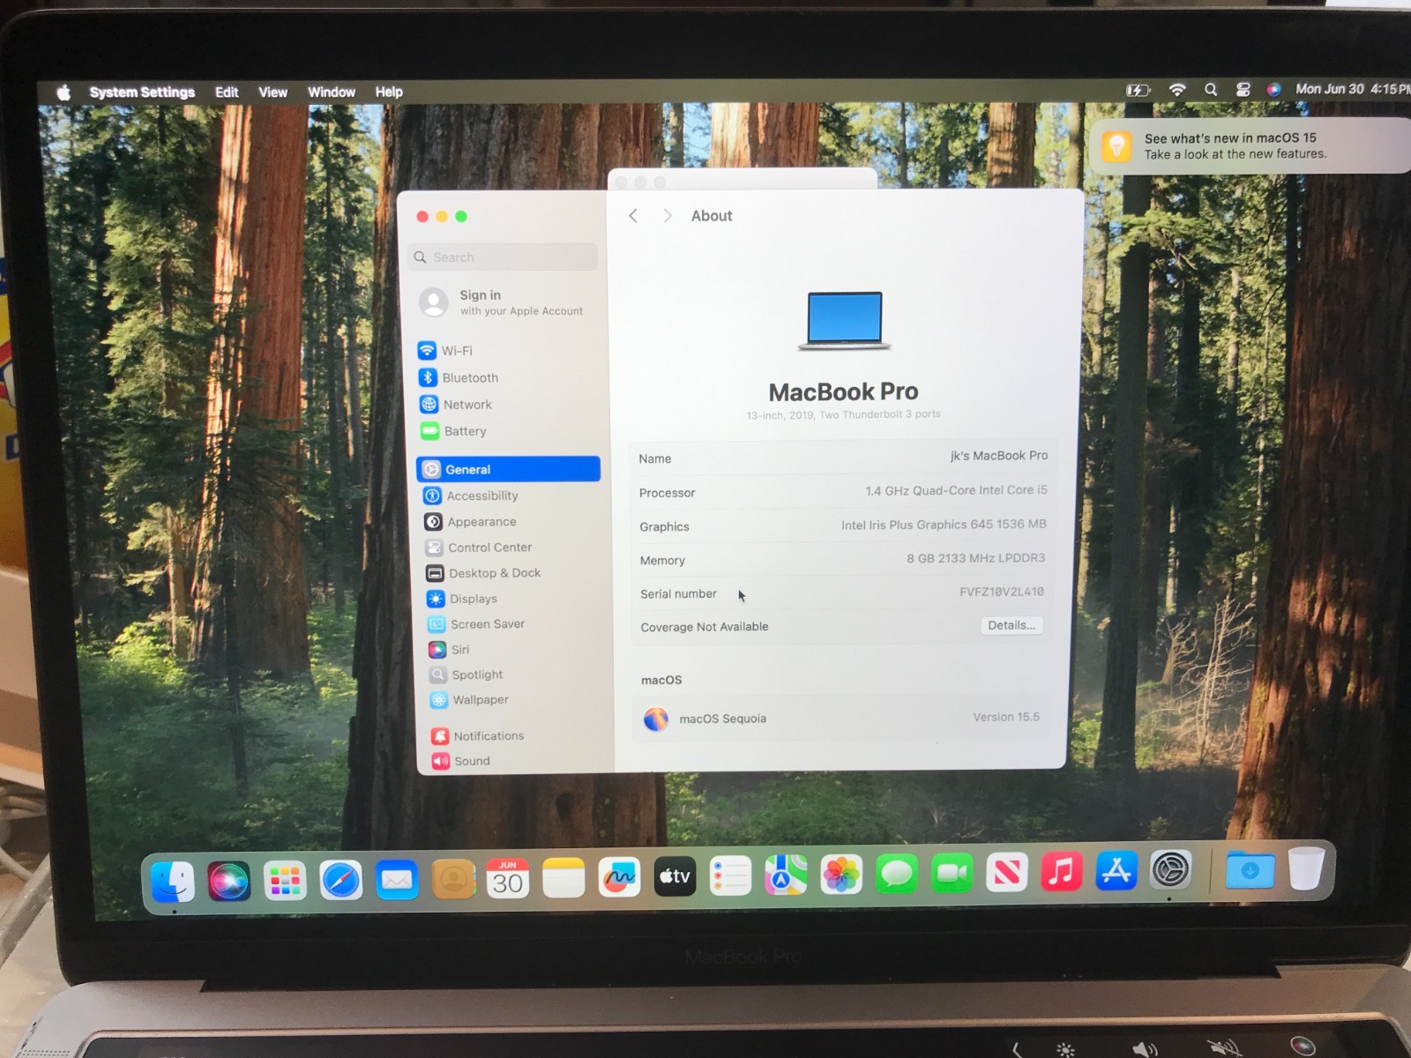Image resolution: width=1411 pixels, height=1058 pixels.
Task: Open the System Settings menu
Action: (142, 93)
